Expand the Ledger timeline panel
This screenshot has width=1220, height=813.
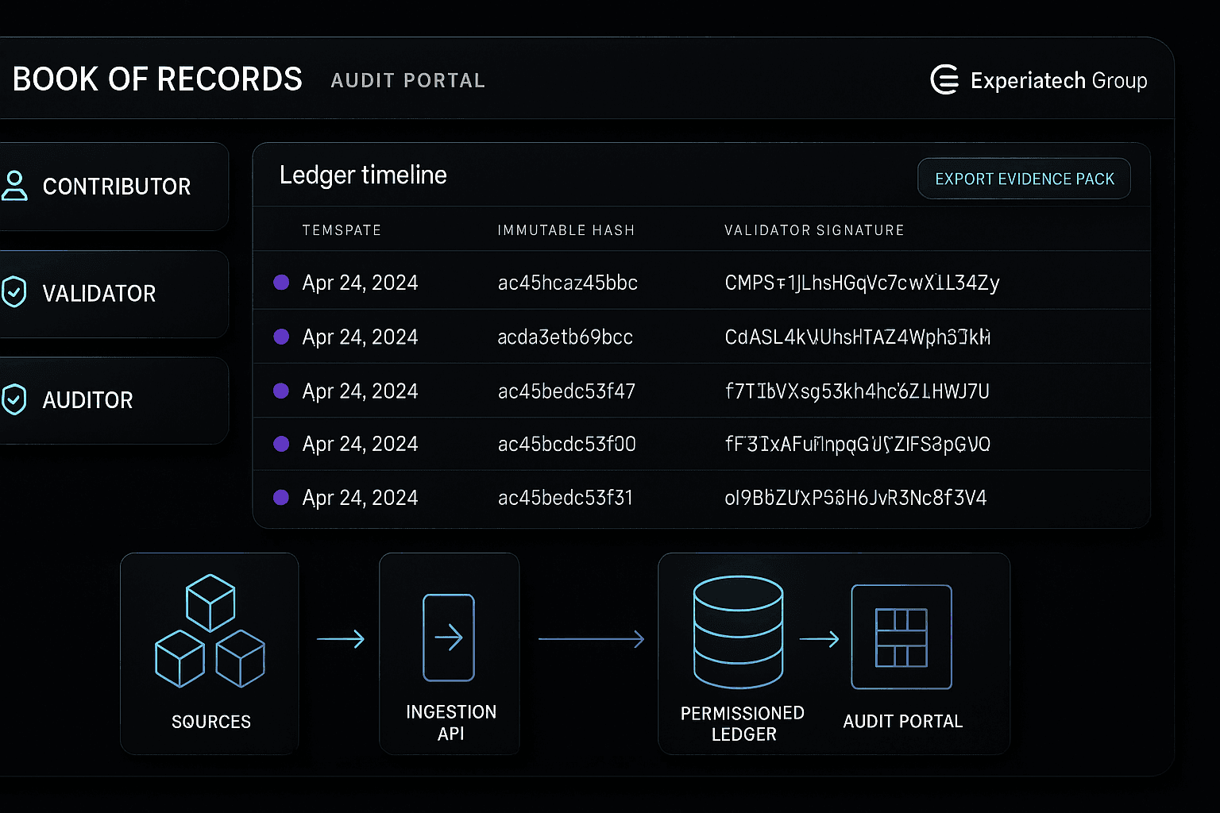(362, 175)
